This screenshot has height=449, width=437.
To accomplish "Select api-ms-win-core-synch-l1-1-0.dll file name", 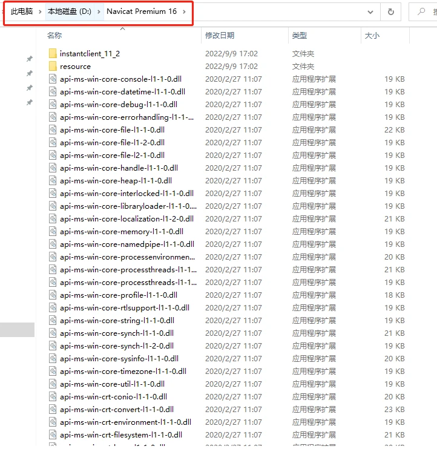I will (117, 333).
